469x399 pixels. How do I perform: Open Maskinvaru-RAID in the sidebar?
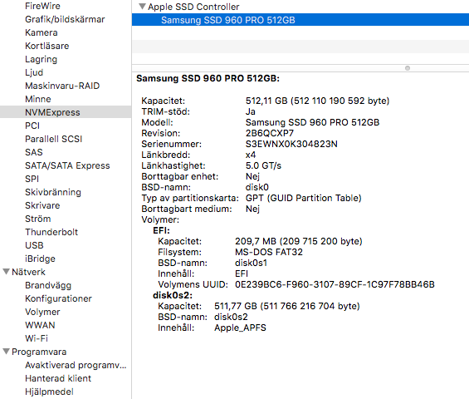point(62,86)
